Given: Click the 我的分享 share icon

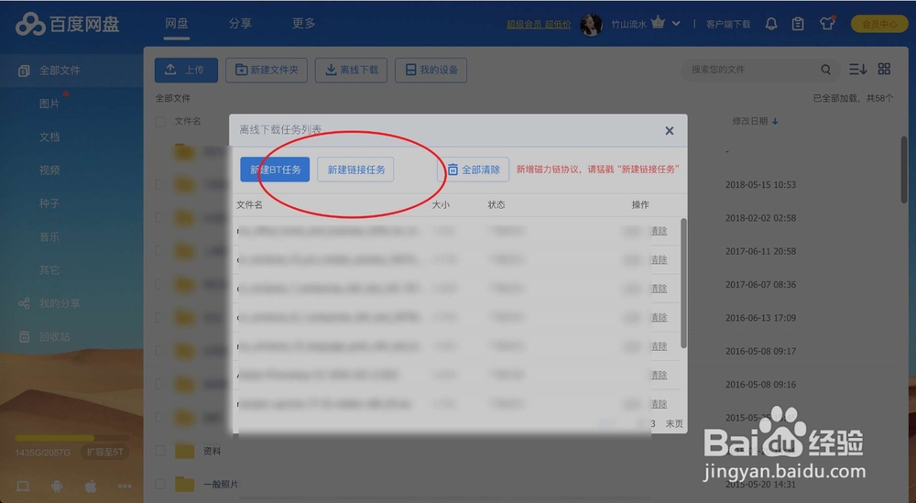Looking at the screenshot, I should pos(24,303).
